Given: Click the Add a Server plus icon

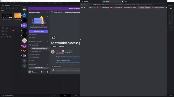Looking at the screenshot, I should pyautogui.click(x=24, y=61).
